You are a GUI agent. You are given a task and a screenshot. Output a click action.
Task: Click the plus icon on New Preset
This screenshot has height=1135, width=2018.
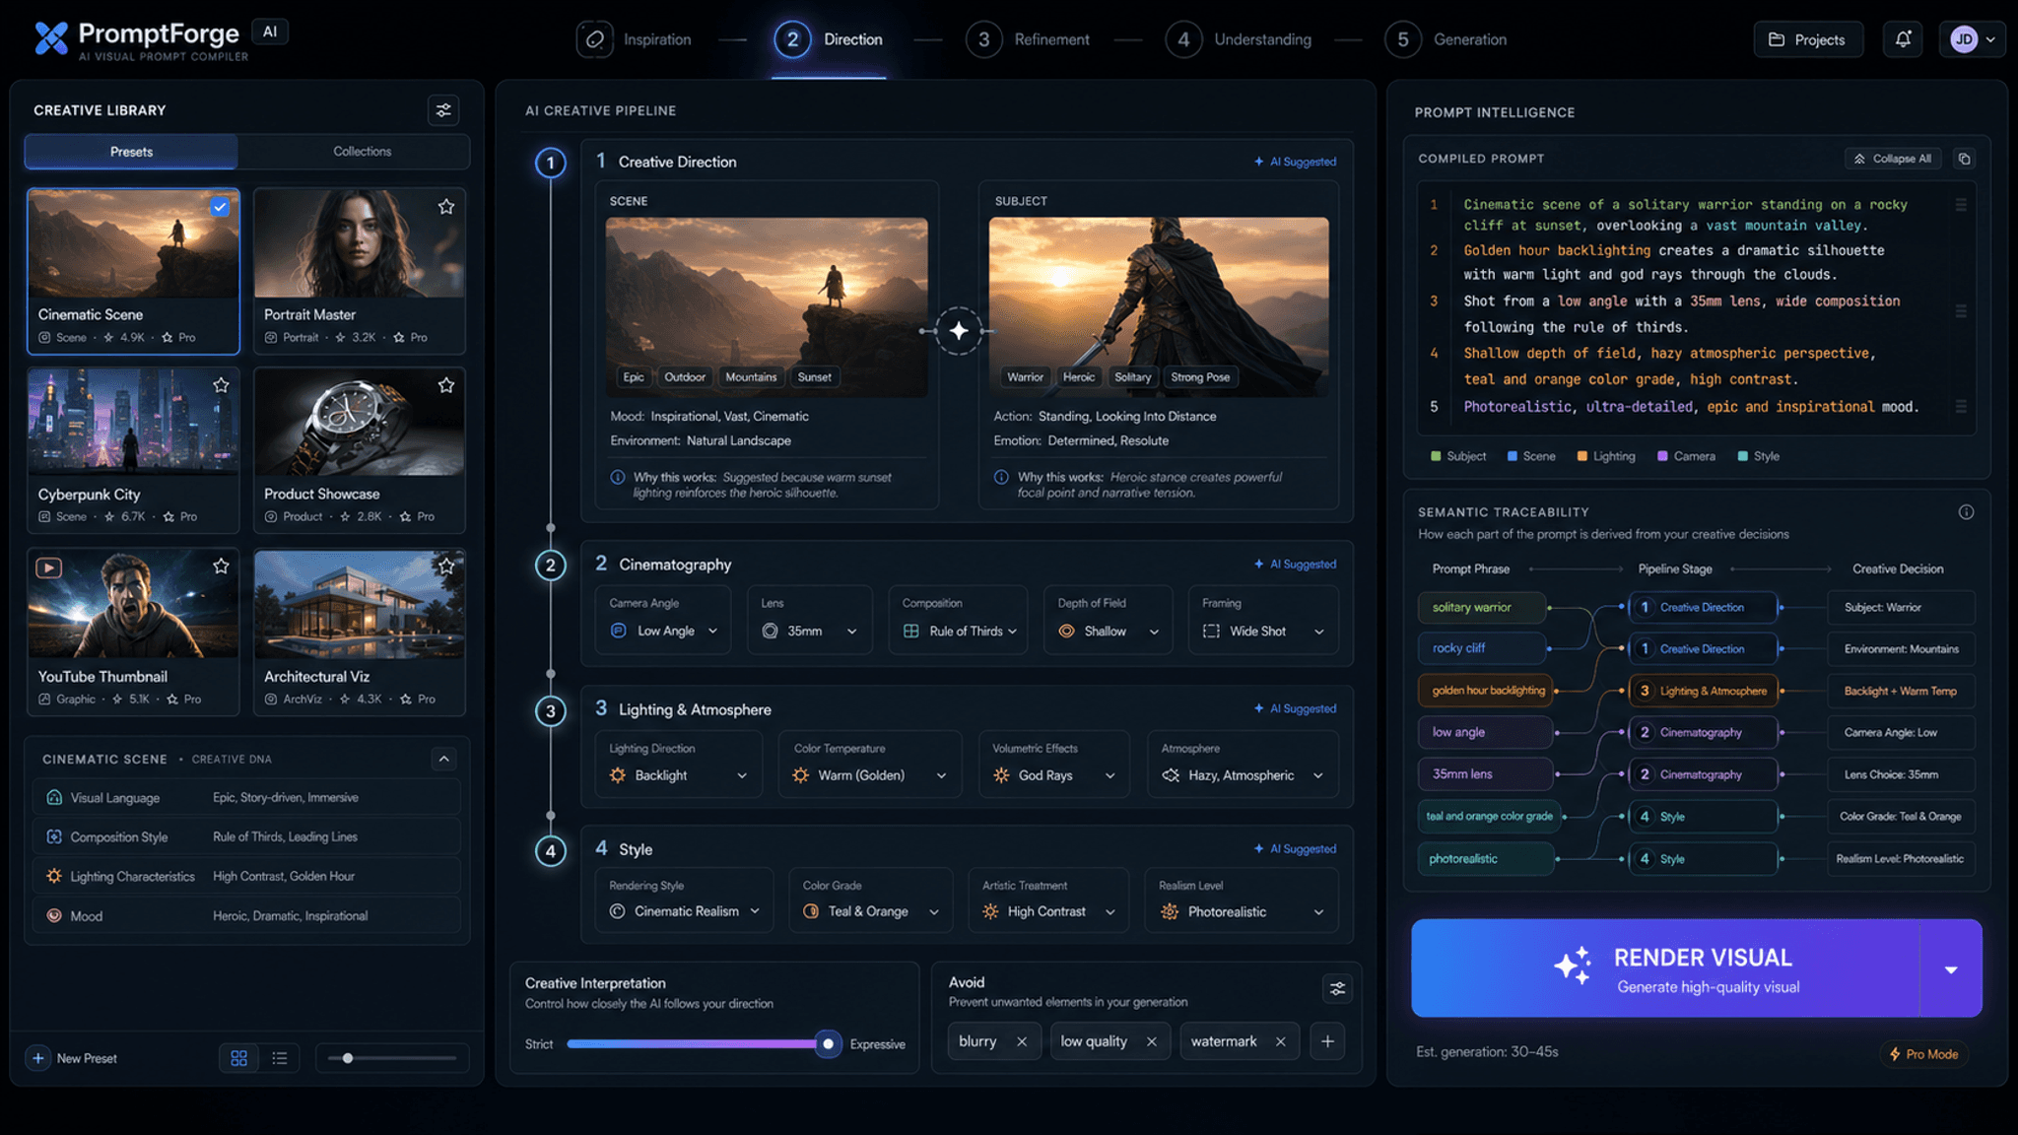tap(38, 1058)
